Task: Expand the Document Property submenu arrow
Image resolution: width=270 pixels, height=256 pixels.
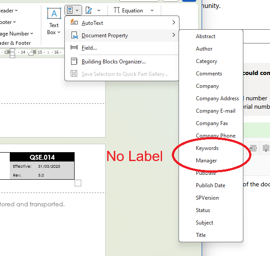Action: pyautogui.click(x=174, y=35)
